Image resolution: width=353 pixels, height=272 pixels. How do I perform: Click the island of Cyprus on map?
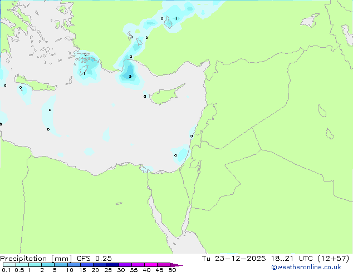(x=165, y=95)
